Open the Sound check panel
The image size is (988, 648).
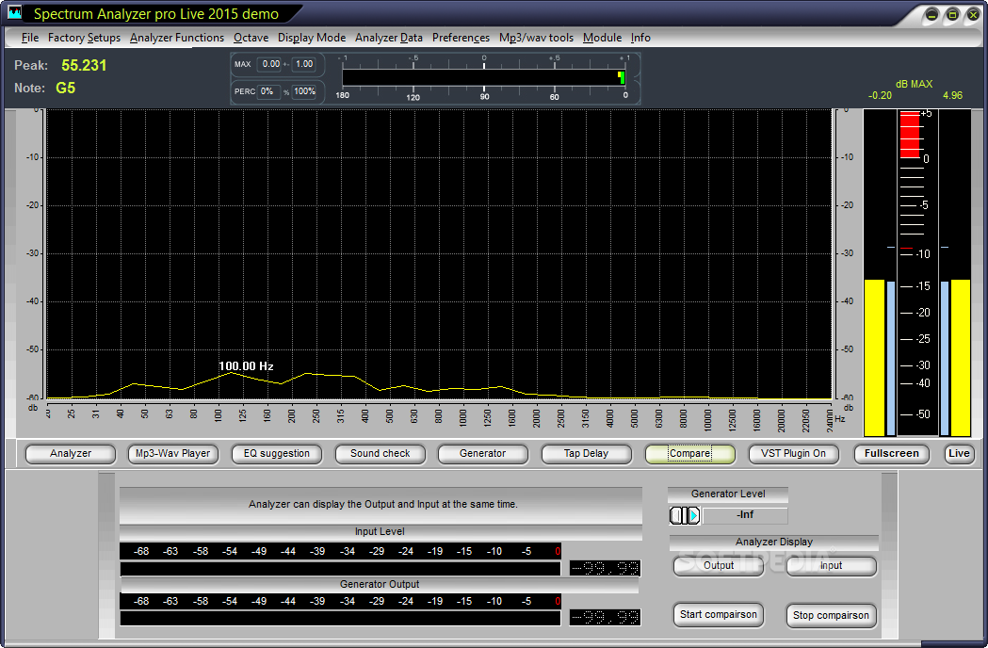pyautogui.click(x=380, y=454)
